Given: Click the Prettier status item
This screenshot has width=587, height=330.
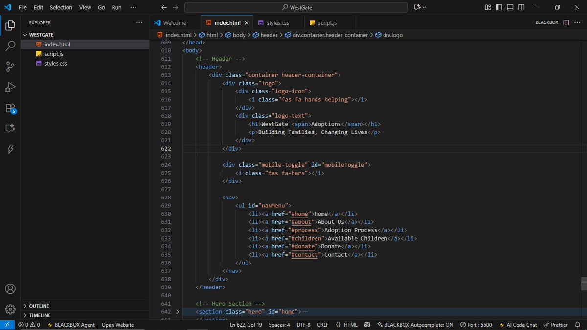Looking at the screenshot, I should click(x=555, y=325).
